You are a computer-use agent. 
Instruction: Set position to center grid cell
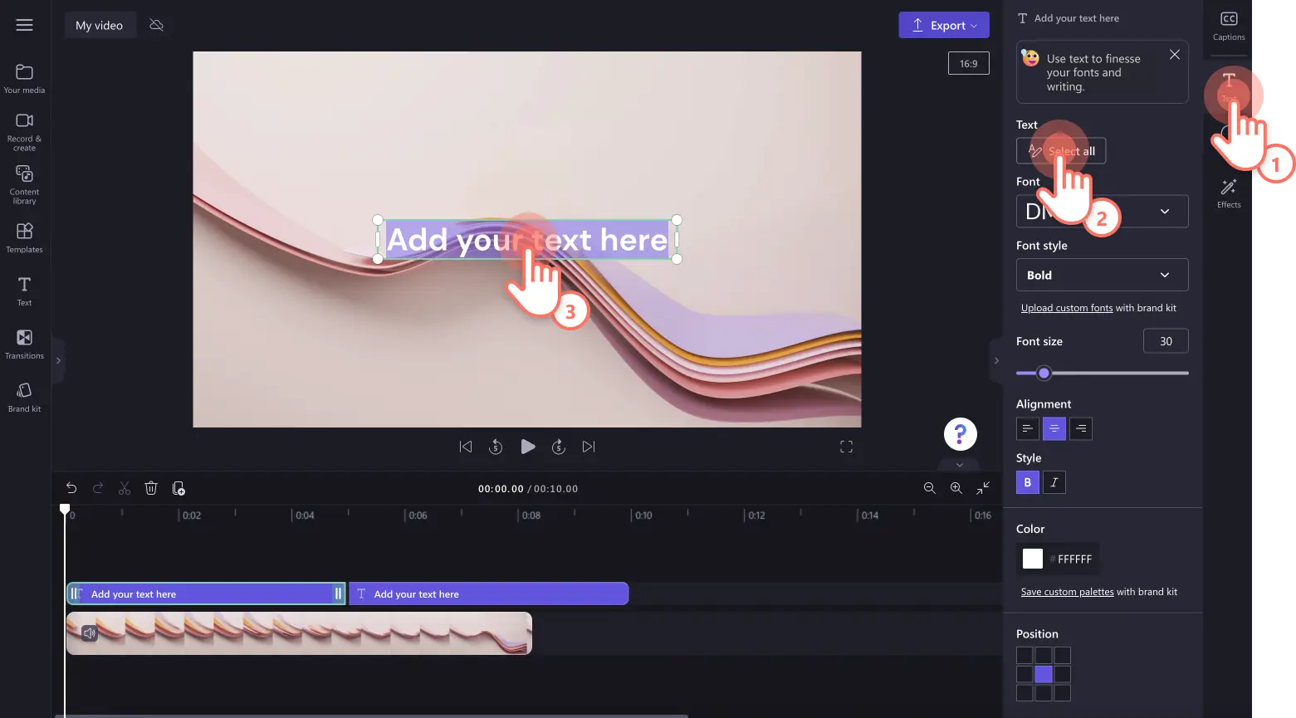1044,674
